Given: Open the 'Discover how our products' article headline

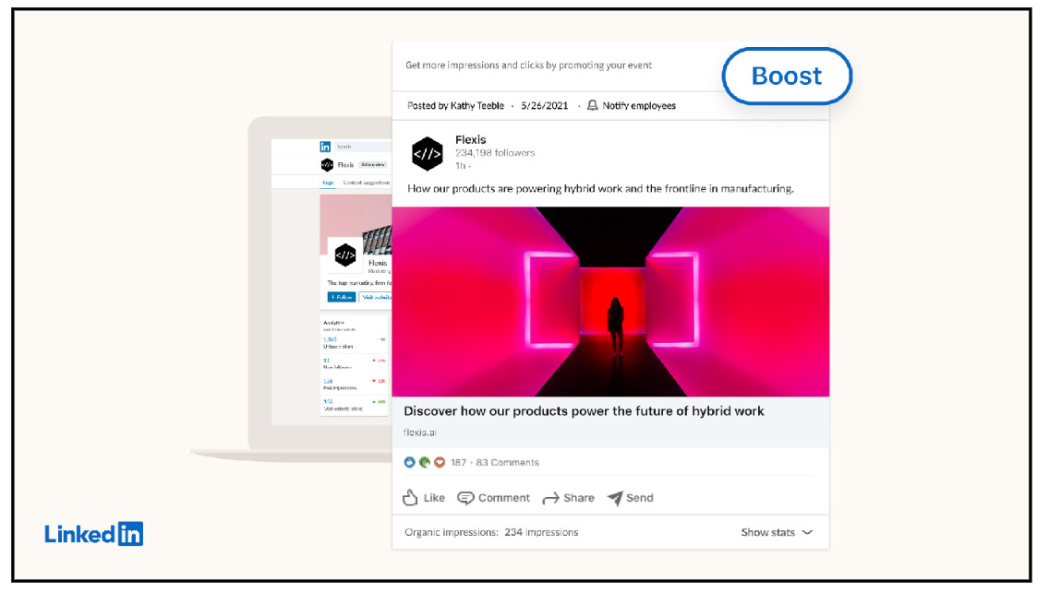Looking at the screenshot, I should coord(584,411).
